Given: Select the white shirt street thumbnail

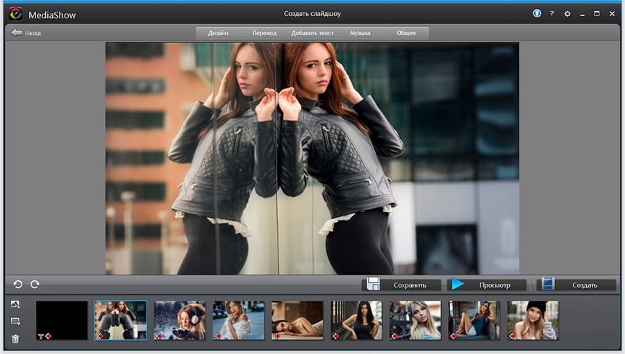Looking at the screenshot, I should pos(238,321).
